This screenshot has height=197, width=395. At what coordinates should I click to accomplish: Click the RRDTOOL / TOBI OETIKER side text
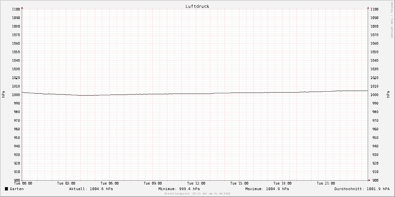point(392,20)
